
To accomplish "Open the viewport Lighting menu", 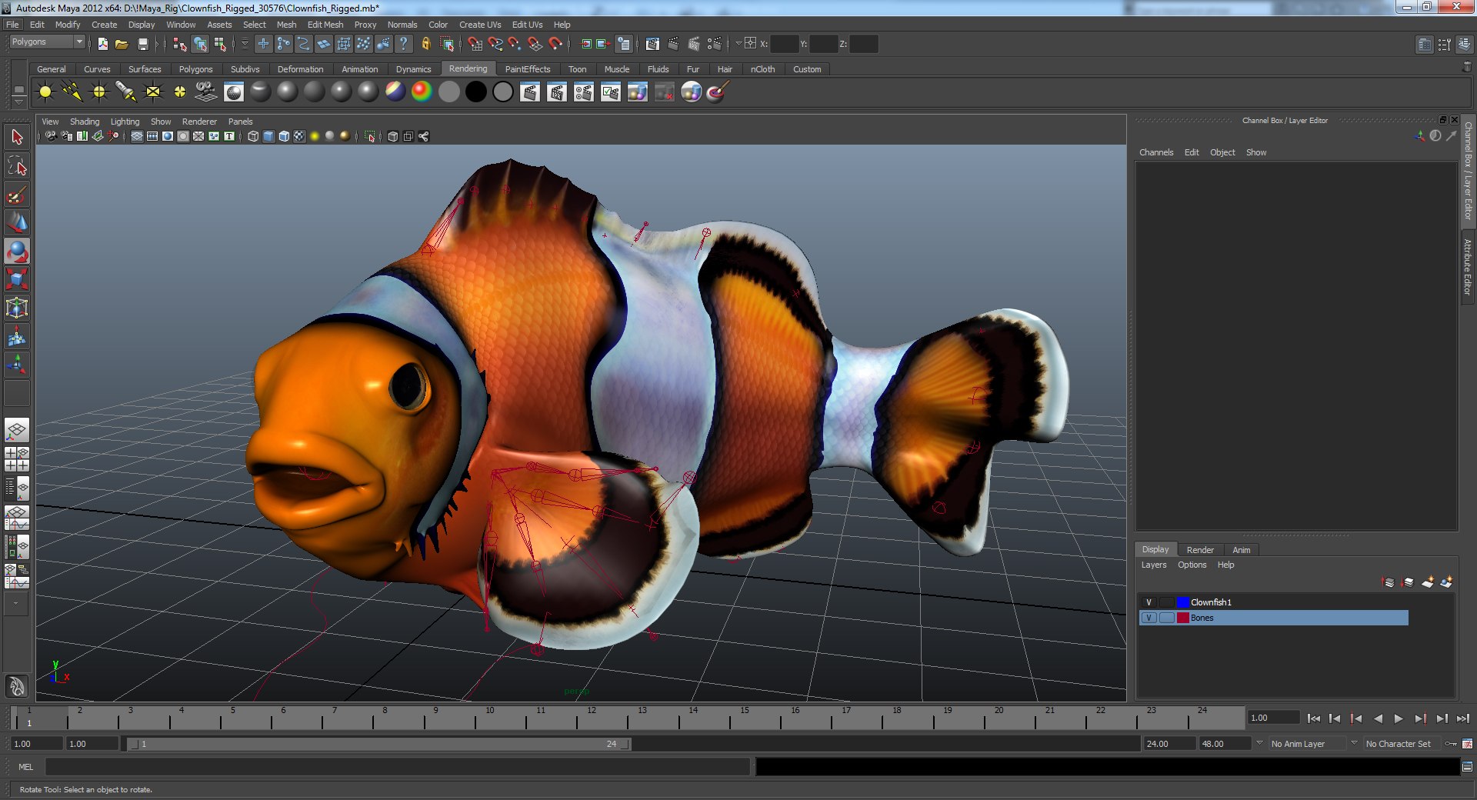I will [125, 122].
